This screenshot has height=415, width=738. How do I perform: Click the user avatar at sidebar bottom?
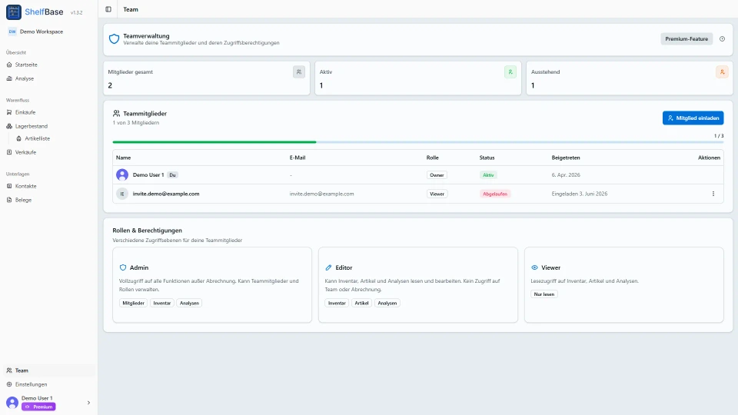click(x=12, y=403)
